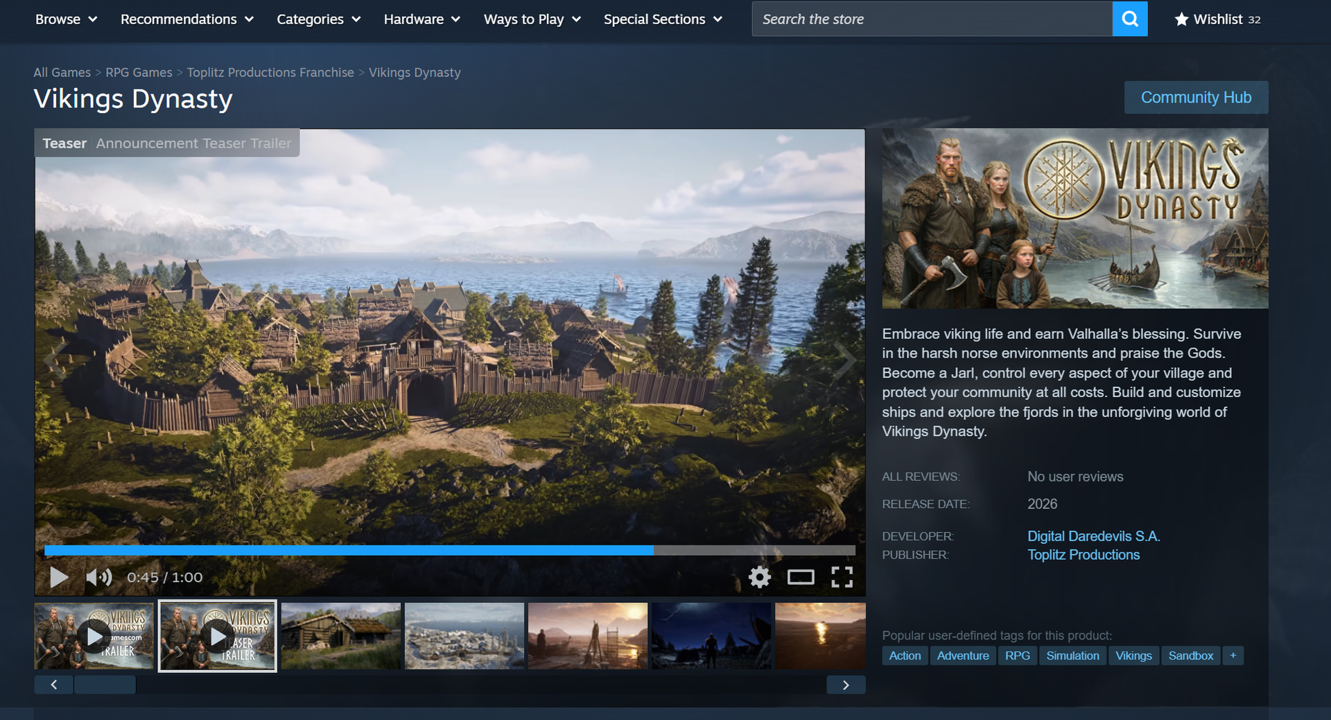
Task: Seek on the video progress bar
Action: tap(449, 550)
